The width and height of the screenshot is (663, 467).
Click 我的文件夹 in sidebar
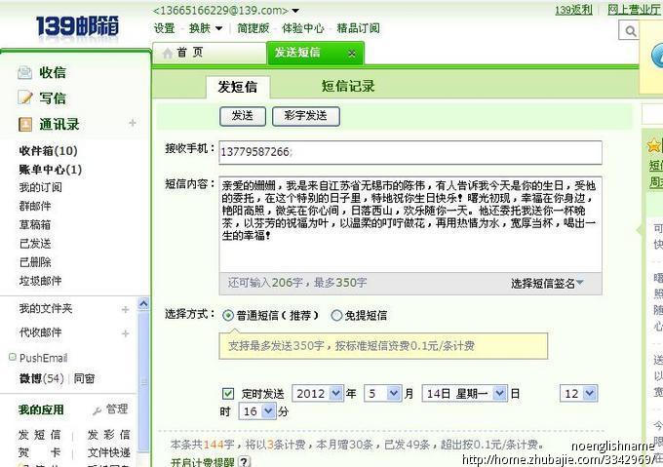pos(46,309)
